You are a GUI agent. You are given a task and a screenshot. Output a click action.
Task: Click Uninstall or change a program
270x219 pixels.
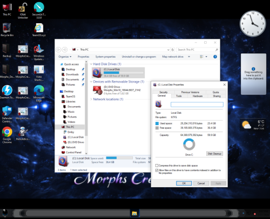click(139, 57)
